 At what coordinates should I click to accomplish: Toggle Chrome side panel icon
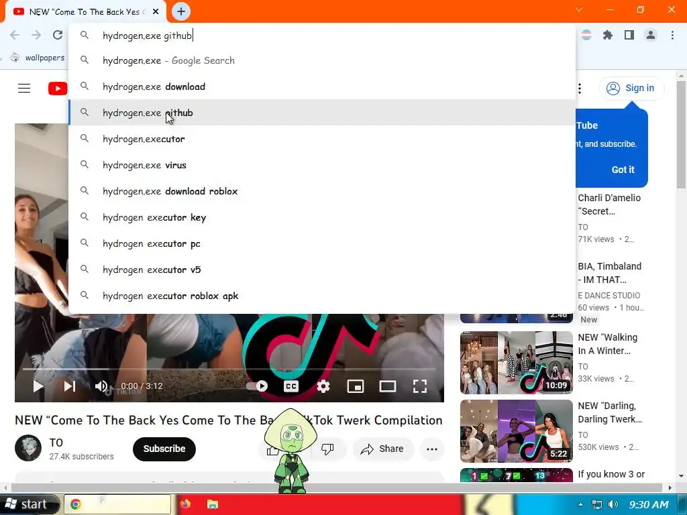click(x=629, y=35)
